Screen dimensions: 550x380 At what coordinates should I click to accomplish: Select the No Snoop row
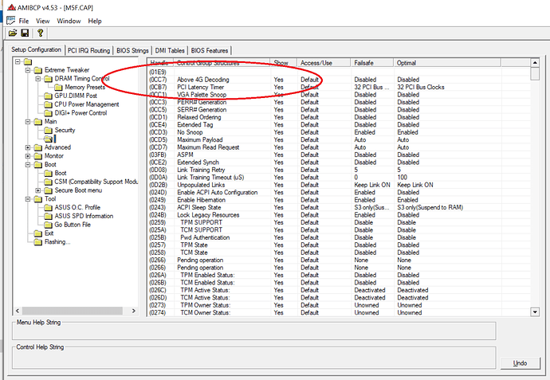[339, 132]
